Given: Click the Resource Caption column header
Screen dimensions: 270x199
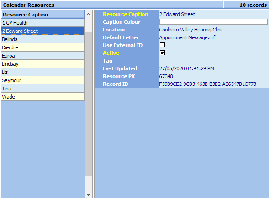Looking at the screenshot, I should [42, 15].
